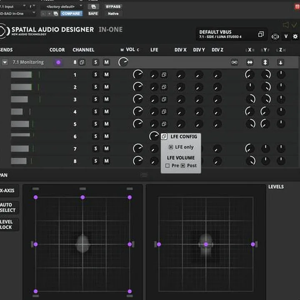
Task: Close the LFE CONFIG popup icon
Action: pos(164,136)
